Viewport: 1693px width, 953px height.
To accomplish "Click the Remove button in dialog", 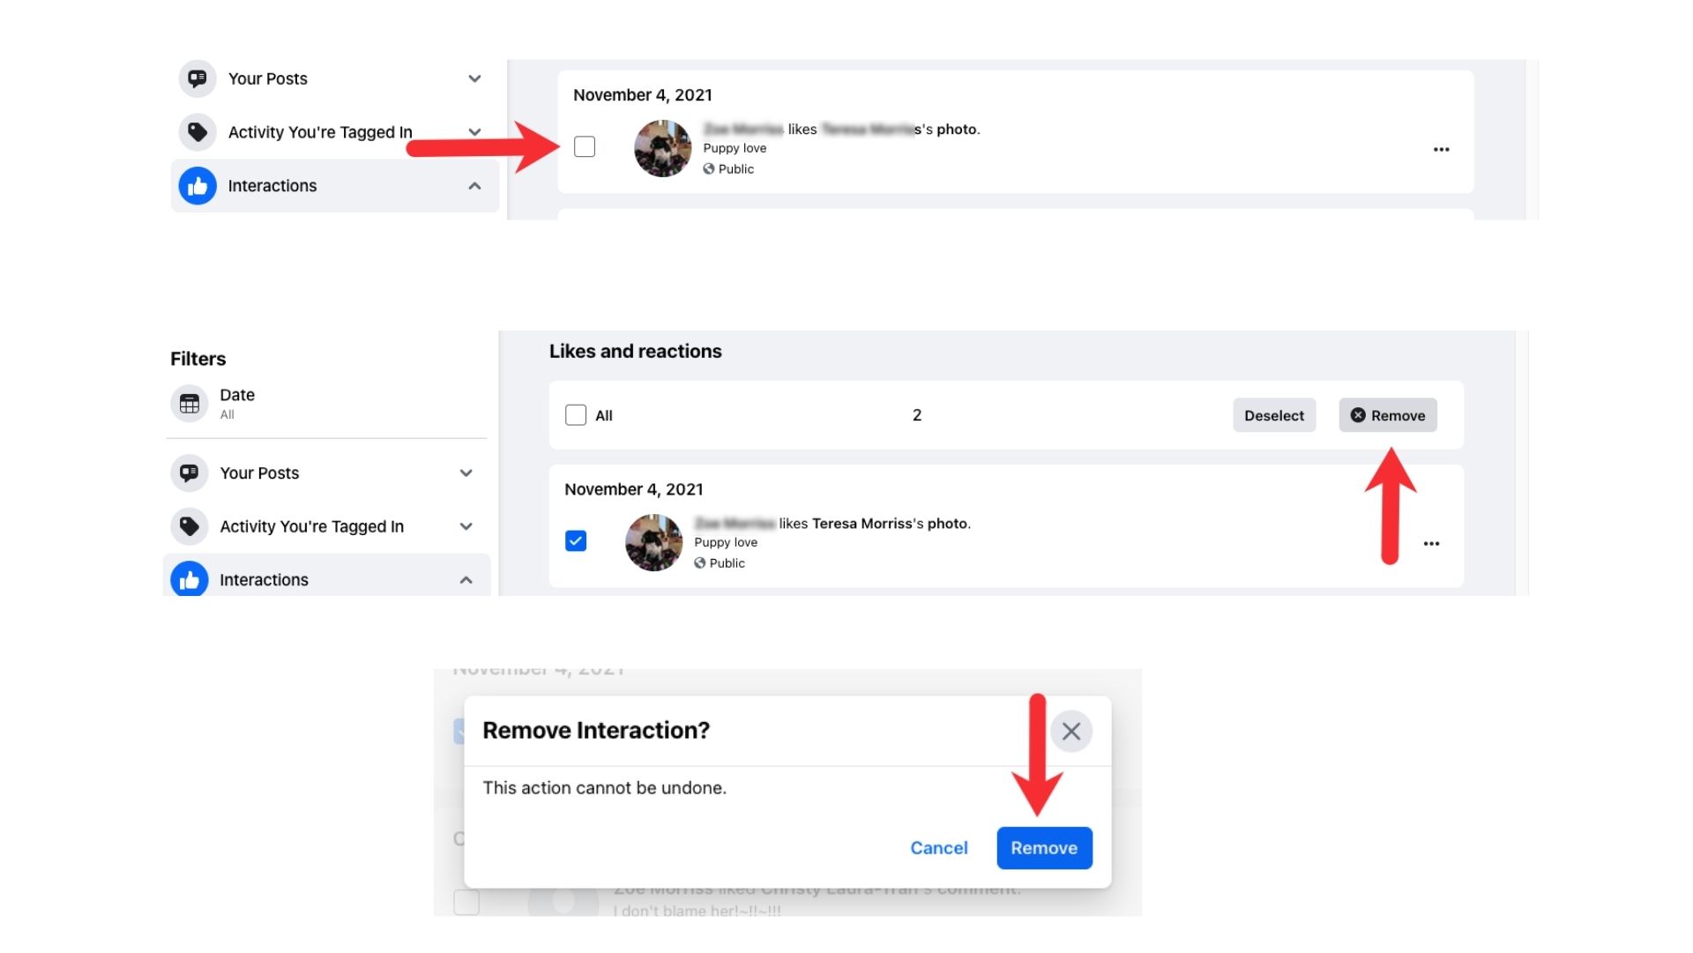I will (x=1043, y=847).
